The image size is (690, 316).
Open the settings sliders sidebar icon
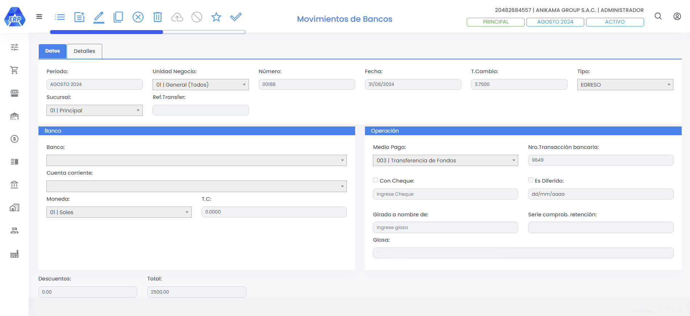point(14,47)
